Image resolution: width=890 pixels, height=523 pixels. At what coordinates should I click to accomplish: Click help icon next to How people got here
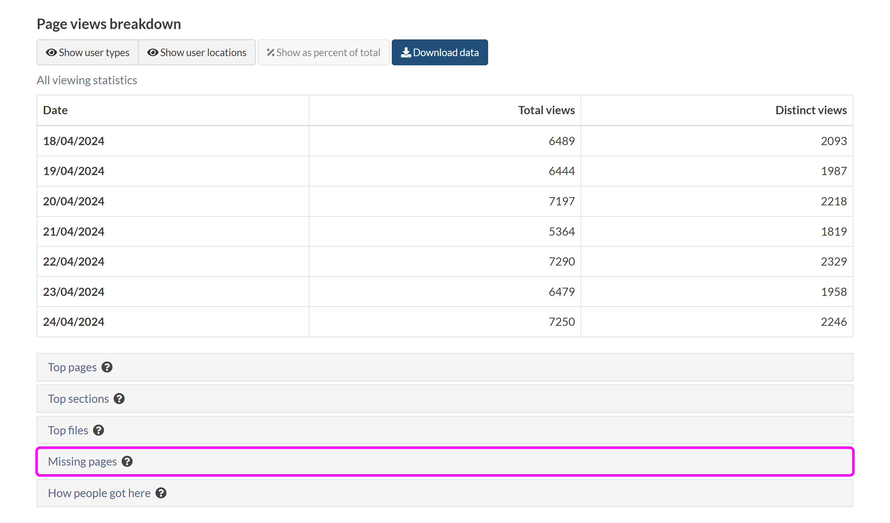pyautogui.click(x=161, y=493)
